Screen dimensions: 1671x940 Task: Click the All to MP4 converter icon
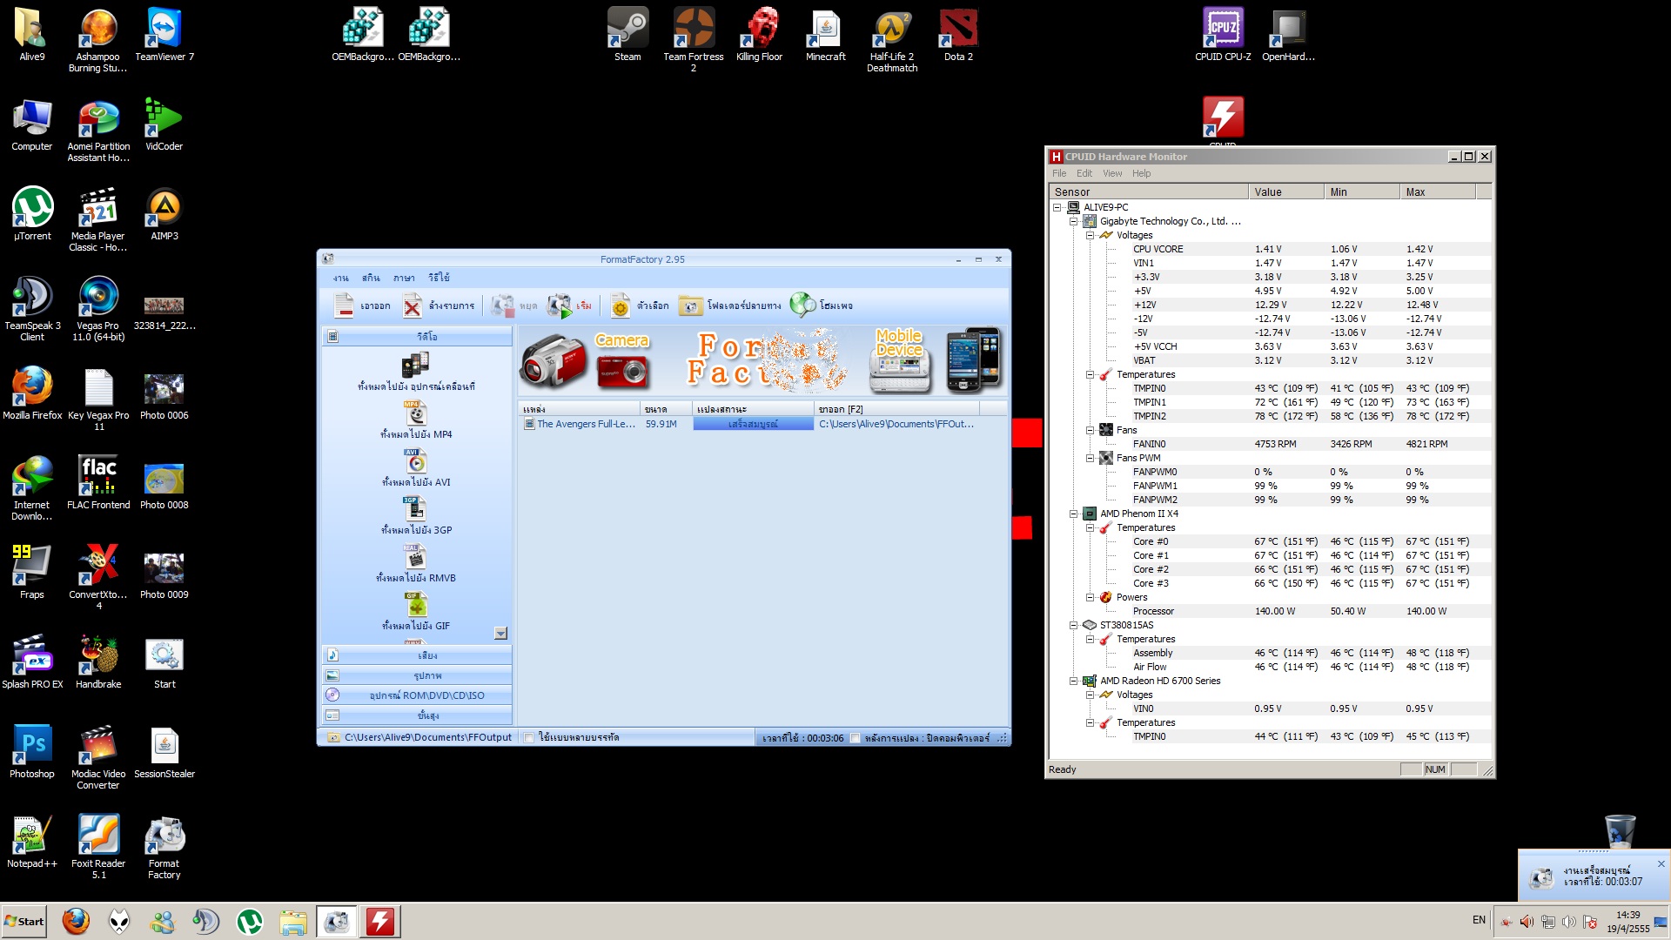[415, 413]
